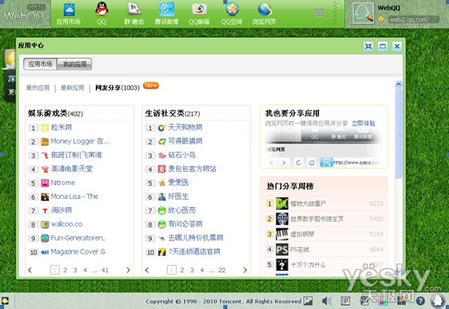The width and height of the screenshot is (449, 309).
Task: Go to page 22 of 生活社交类
Action: click(222, 270)
